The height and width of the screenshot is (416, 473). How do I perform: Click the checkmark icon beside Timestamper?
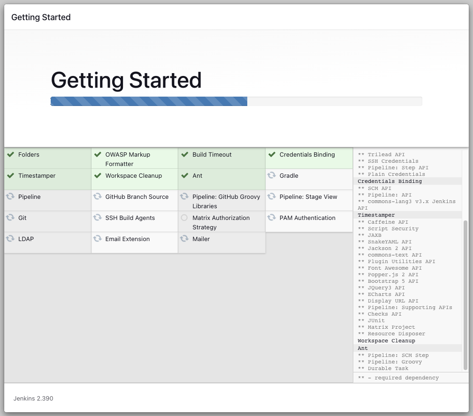pyautogui.click(x=10, y=175)
